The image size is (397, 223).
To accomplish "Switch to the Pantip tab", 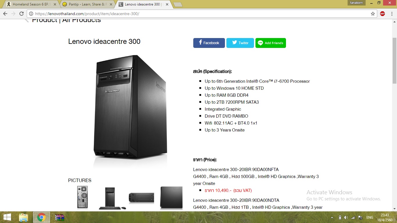I will click(x=87, y=4).
